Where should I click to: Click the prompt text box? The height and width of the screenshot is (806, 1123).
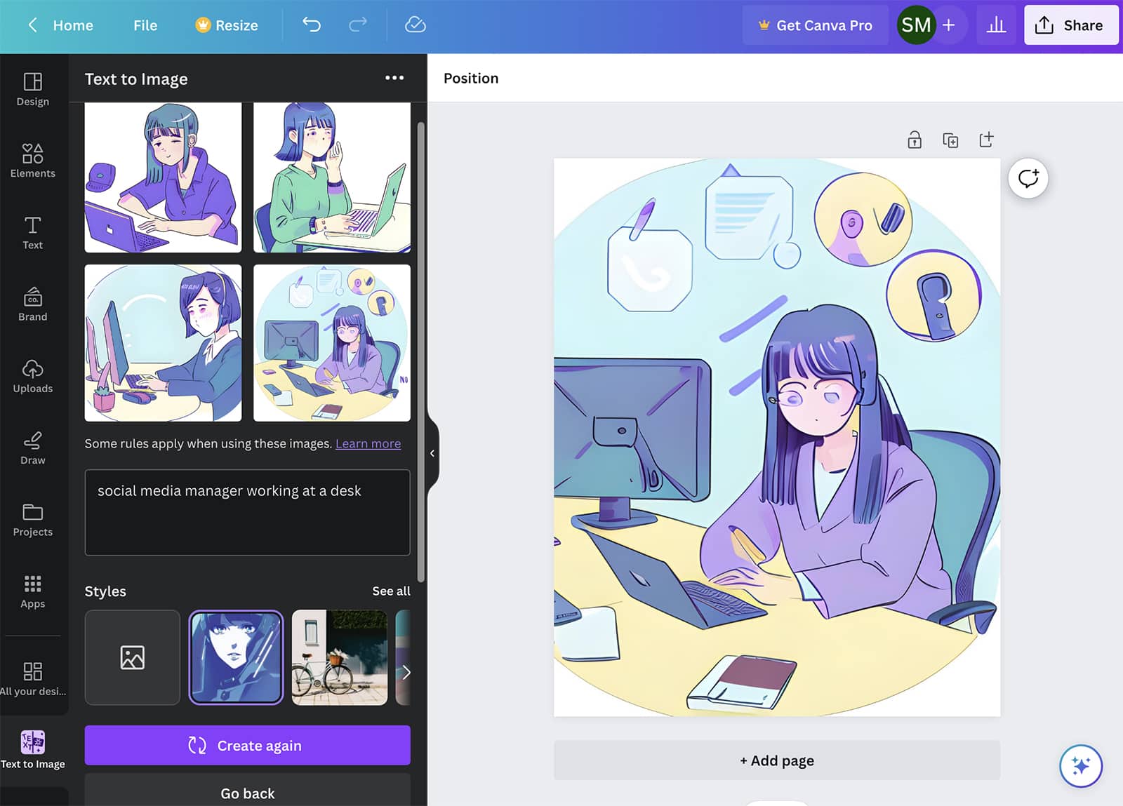(x=248, y=513)
